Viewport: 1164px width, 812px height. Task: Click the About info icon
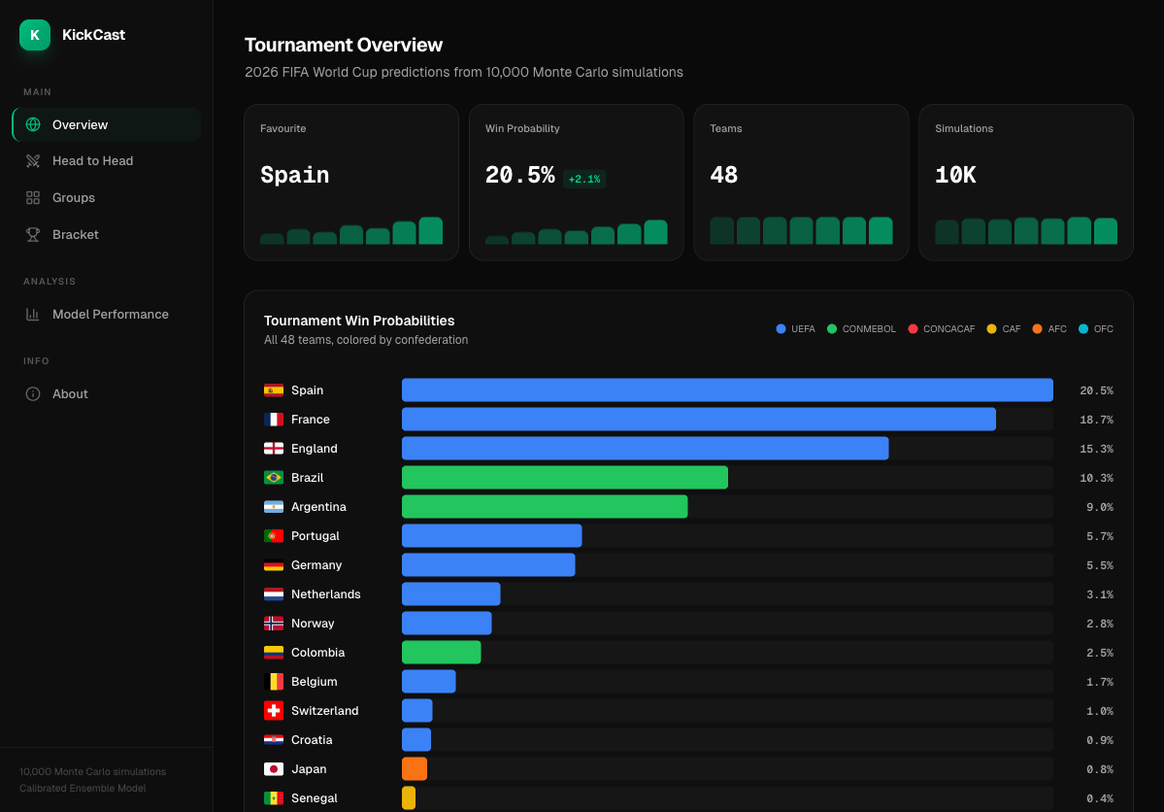pyautogui.click(x=33, y=393)
